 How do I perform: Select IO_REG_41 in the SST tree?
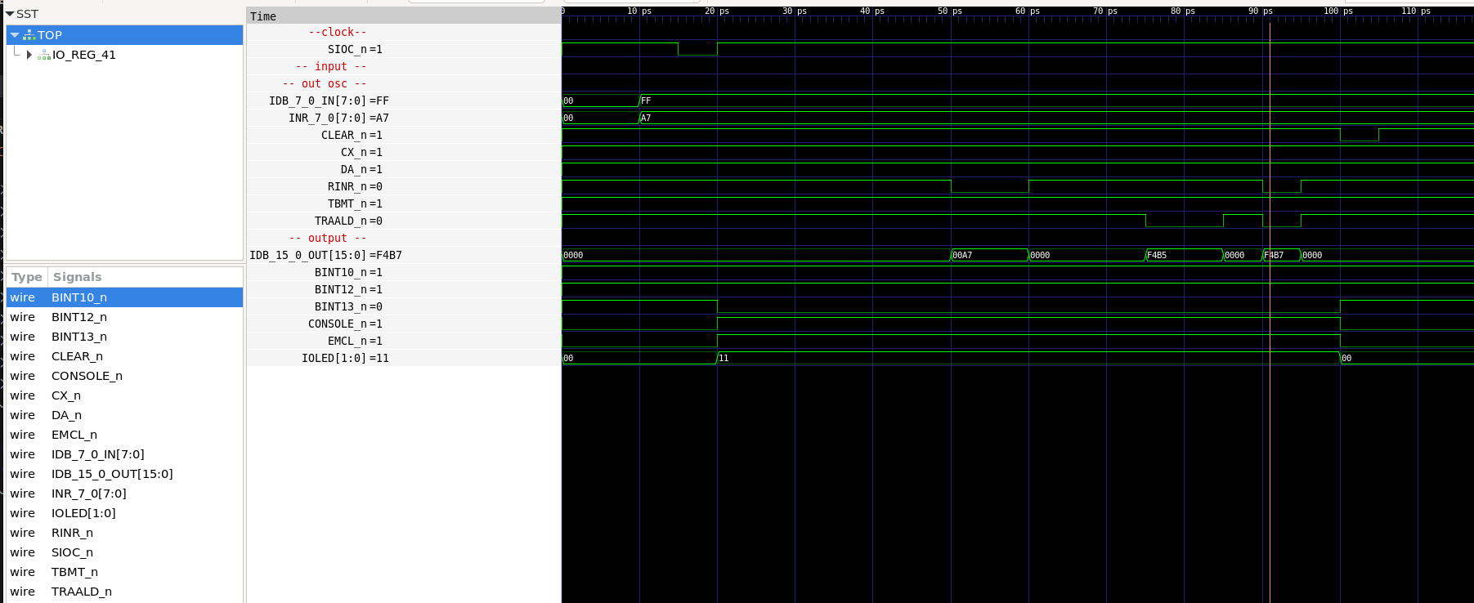84,55
